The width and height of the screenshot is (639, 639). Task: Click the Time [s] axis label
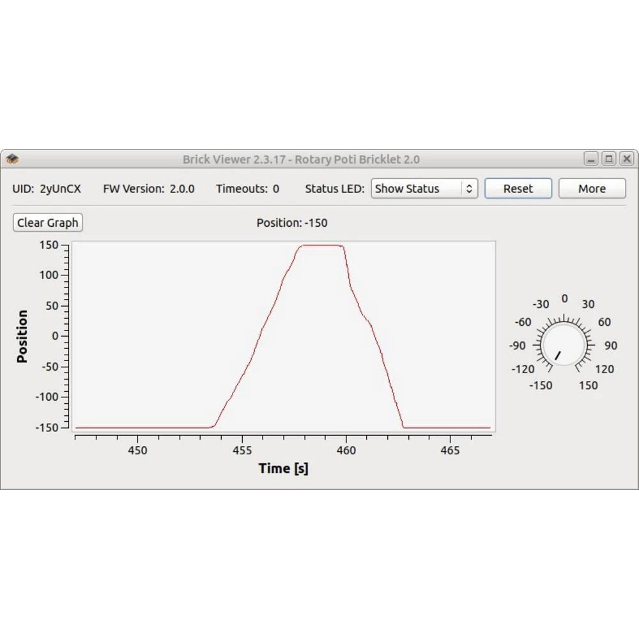pyautogui.click(x=283, y=468)
